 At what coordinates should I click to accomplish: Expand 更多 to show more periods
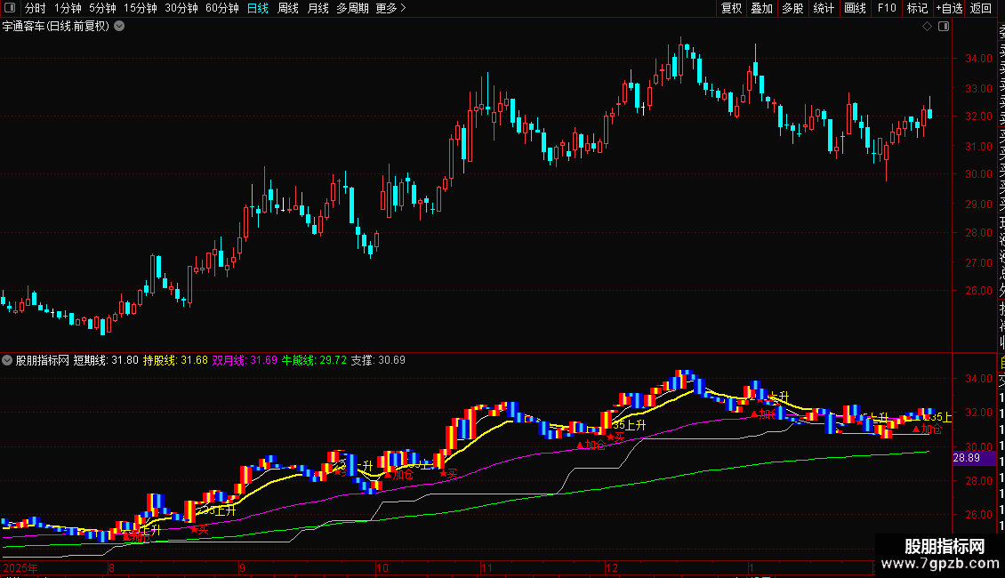pos(390,9)
